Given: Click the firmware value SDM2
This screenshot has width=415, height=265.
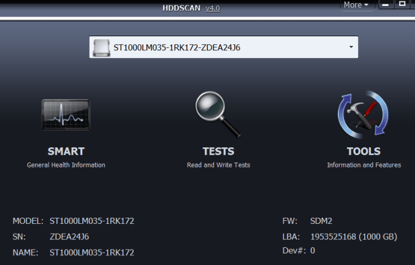Looking at the screenshot, I should tap(321, 221).
